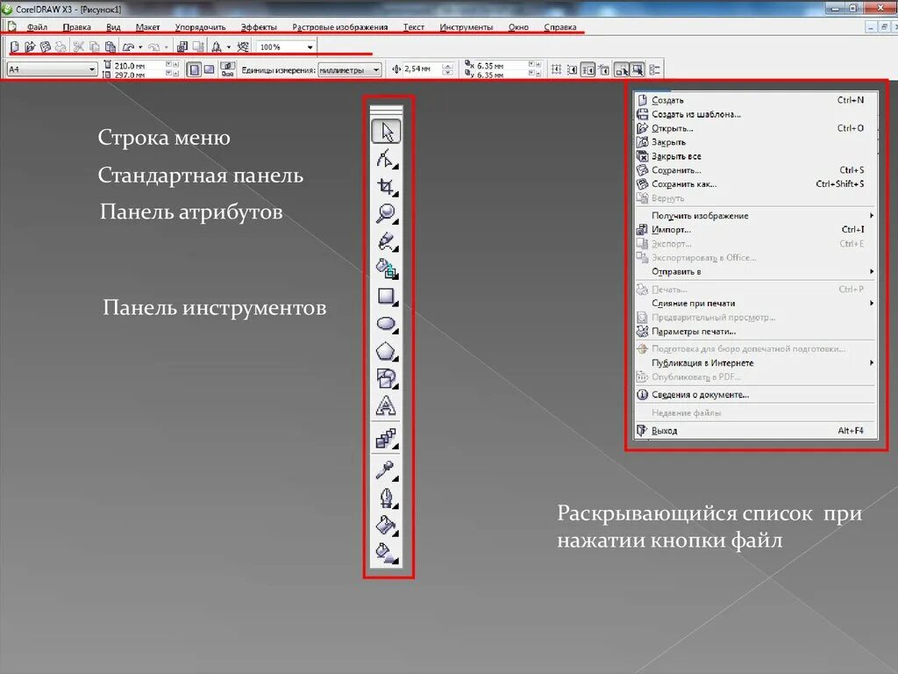Open the Макет menu
The height and width of the screenshot is (674, 898).
(x=147, y=27)
